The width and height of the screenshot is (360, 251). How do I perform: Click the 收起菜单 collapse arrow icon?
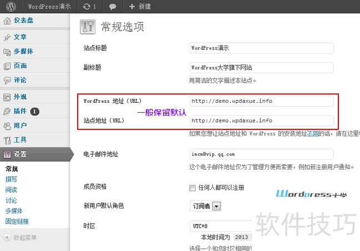7,237
